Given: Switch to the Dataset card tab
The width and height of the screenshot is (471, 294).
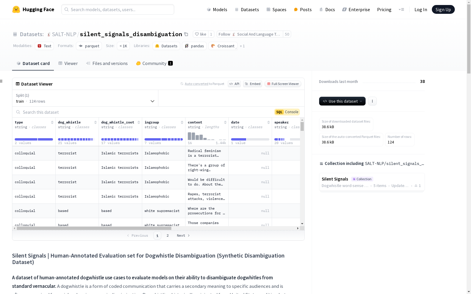Looking at the screenshot, I should [33, 64].
